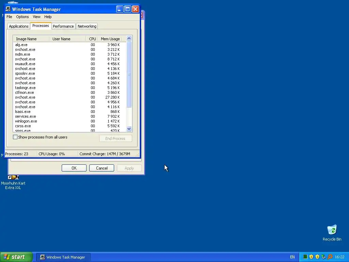Screen dimensions: 349x262
Task: Open the Help menu
Action: (48, 17)
